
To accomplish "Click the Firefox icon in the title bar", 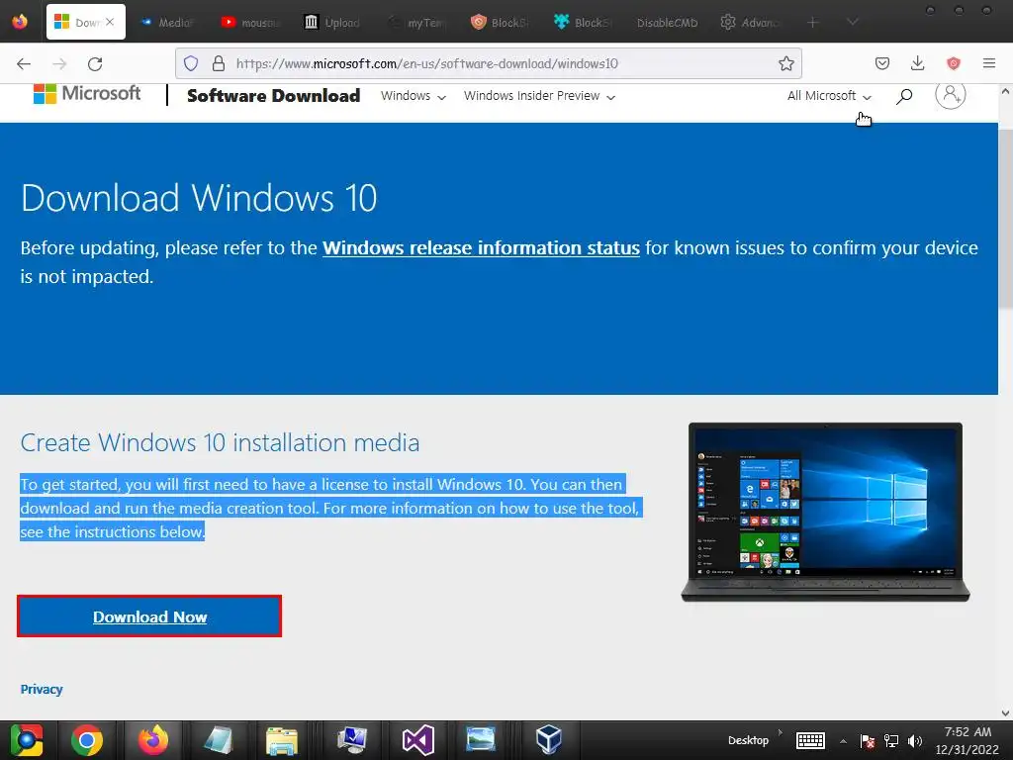I will 20,22.
